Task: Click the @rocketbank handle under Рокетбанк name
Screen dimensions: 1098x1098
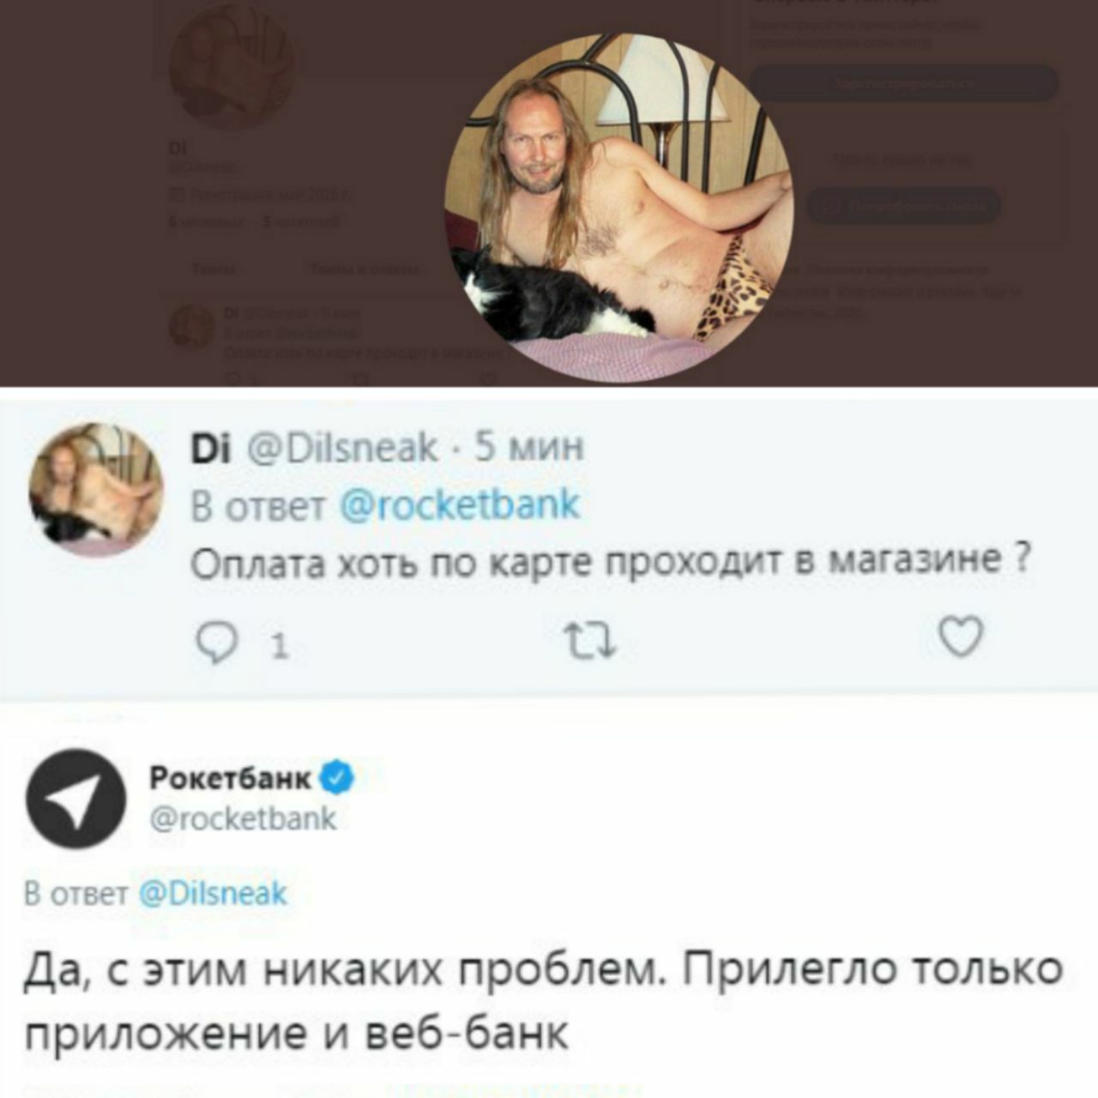Action: click(x=243, y=818)
